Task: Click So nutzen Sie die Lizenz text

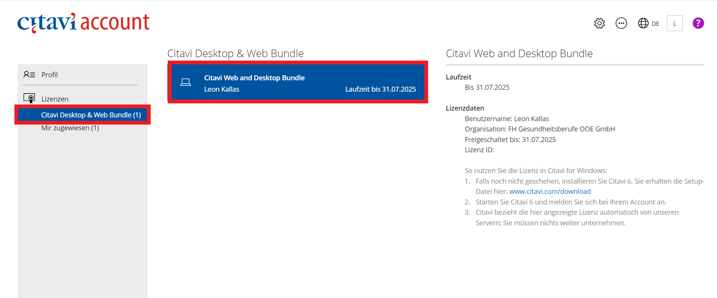Action: [536, 171]
